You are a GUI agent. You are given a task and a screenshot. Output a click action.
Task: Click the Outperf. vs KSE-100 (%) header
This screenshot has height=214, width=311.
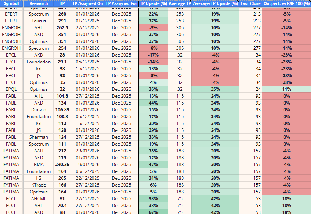[x=287, y=3]
